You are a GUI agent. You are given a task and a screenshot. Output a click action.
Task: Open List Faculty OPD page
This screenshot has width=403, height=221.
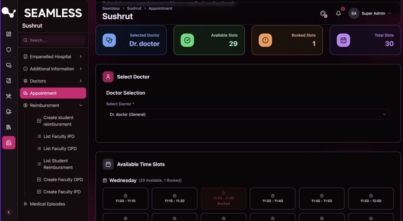click(x=60, y=149)
